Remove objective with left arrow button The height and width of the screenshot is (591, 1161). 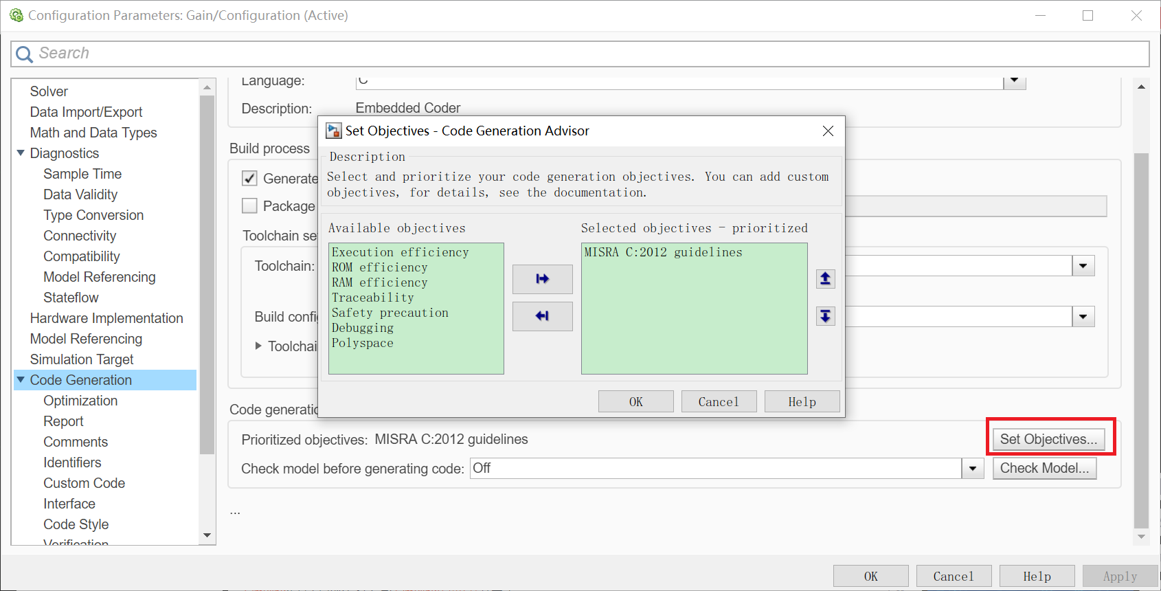point(543,316)
